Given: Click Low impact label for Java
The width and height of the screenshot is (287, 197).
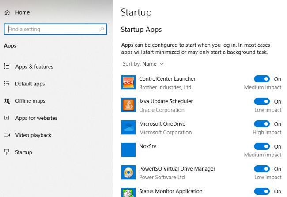Looking at the screenshot, I should (x=268, y=110).
